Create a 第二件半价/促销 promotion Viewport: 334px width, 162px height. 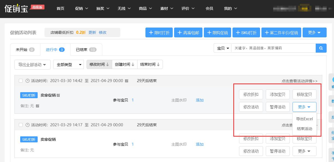281,32
